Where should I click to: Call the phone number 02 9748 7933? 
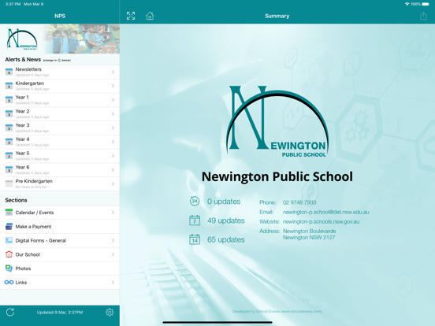click(299, 202)
